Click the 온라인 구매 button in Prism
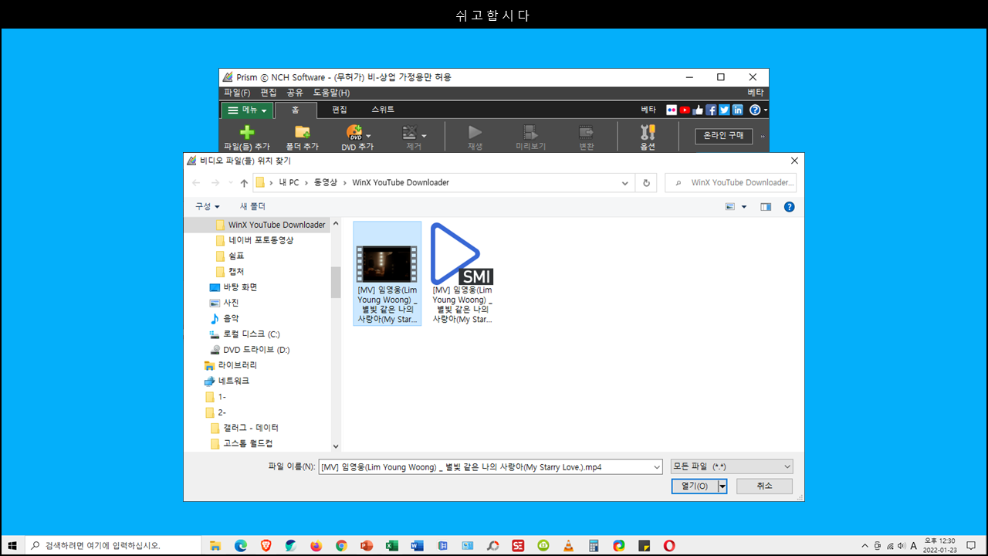Viewport: 988px width, 556px height. pyautogui.click(x=723, y=135)
